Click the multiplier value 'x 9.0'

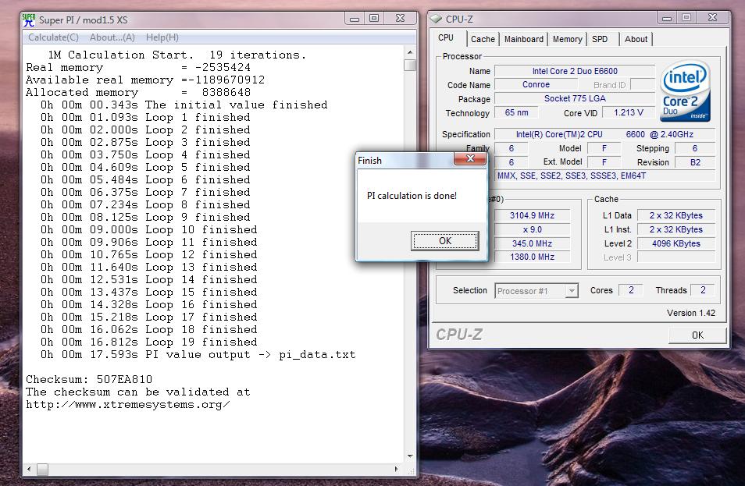coord(532,229)
